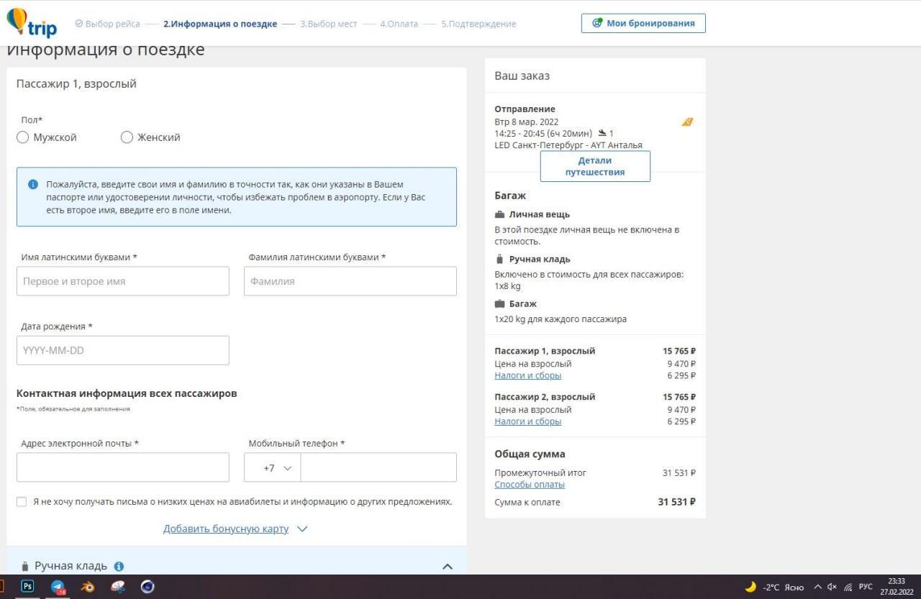Click the Пассажир 1, взрослый form heading
921x599 pixels.
(x=76, y=83)
